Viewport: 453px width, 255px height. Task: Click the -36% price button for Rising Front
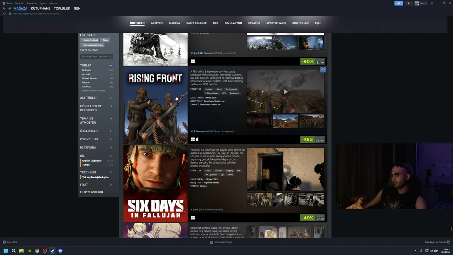tap(313, 140)
